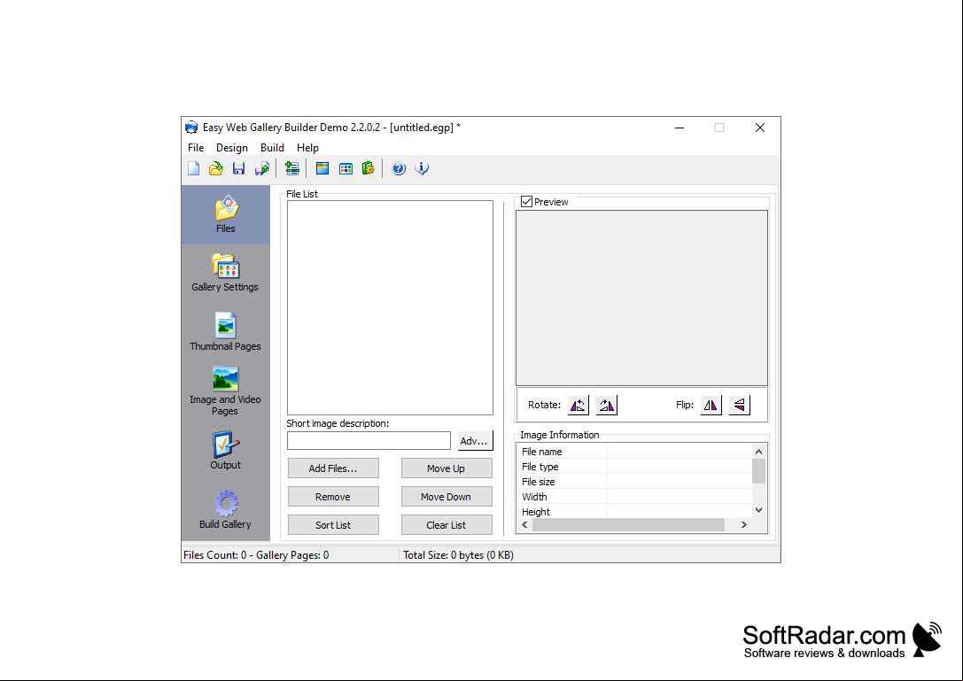This screenshot has width=963, height=681.
Task: Close the Easy Web Gallery Builder window
Action: coord(760,128)
